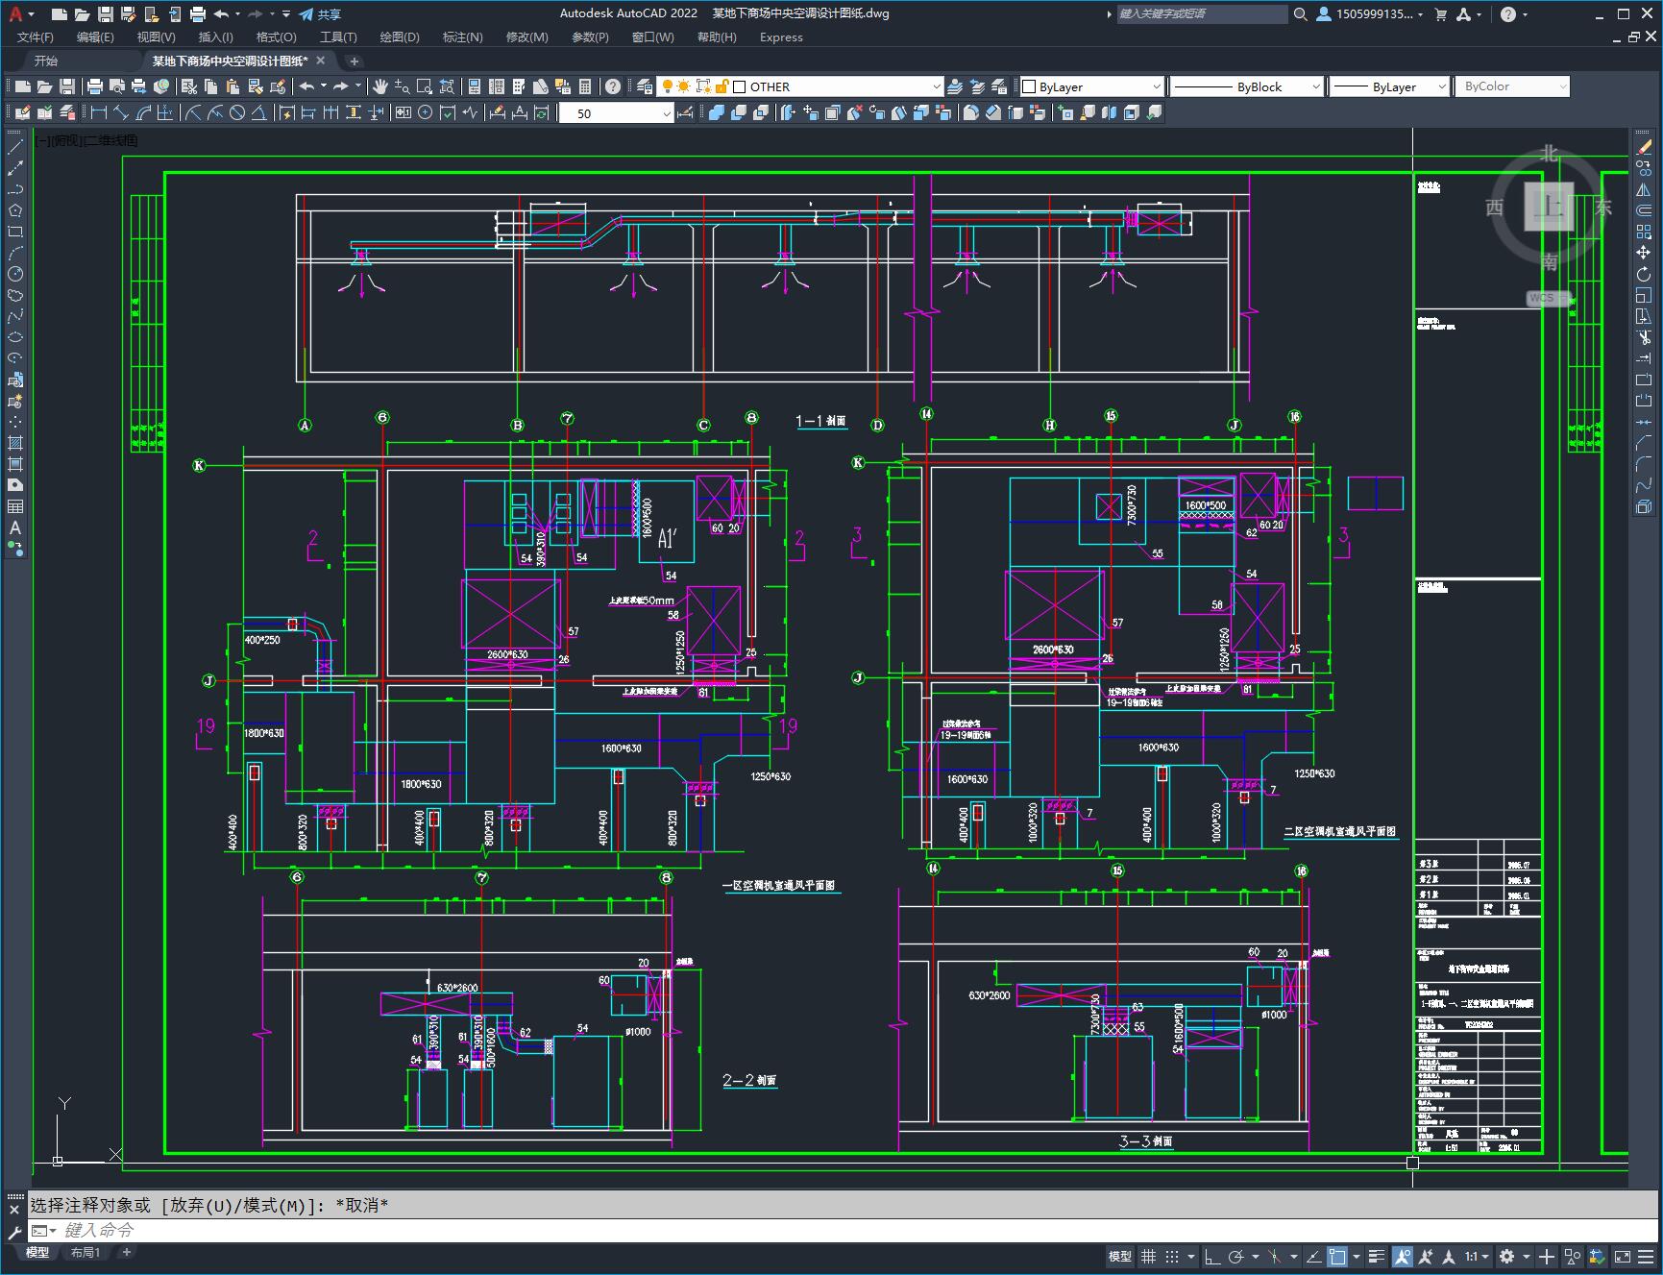This screenshot has width=1663, height=1275.
Task: Toggle Ortho mode in status bar
Action: (x=1212, y=1256)
